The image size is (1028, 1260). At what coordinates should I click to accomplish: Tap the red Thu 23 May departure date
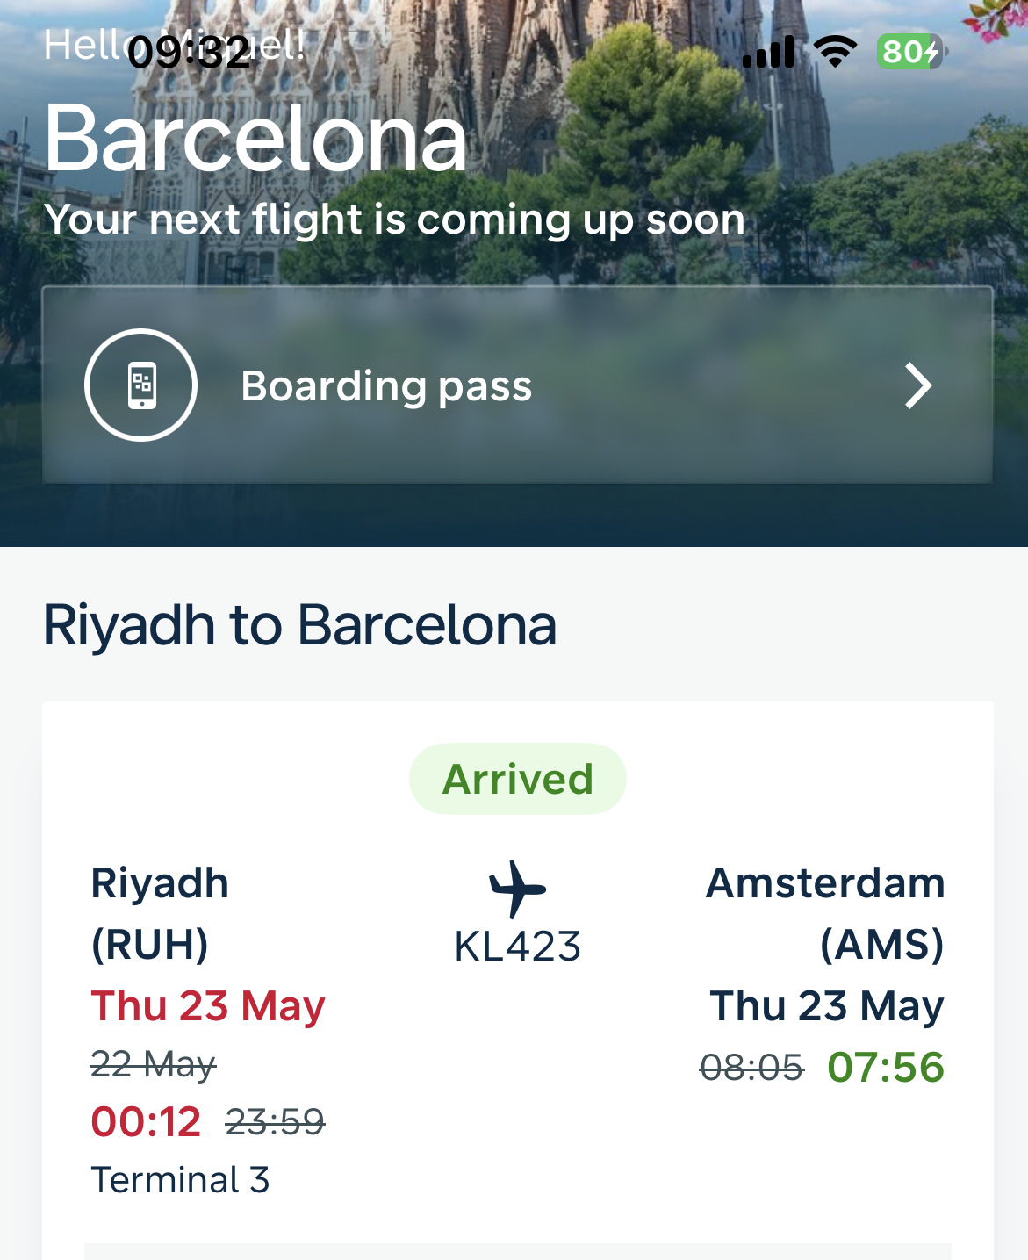208,1006
